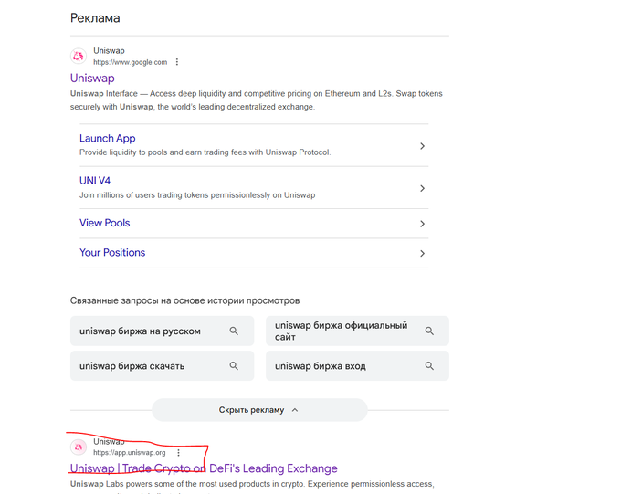Screen dimensions: 621x494
Task: Expand the Launch App row chevron
Action: pyautogui.click(x=422, y=146)
